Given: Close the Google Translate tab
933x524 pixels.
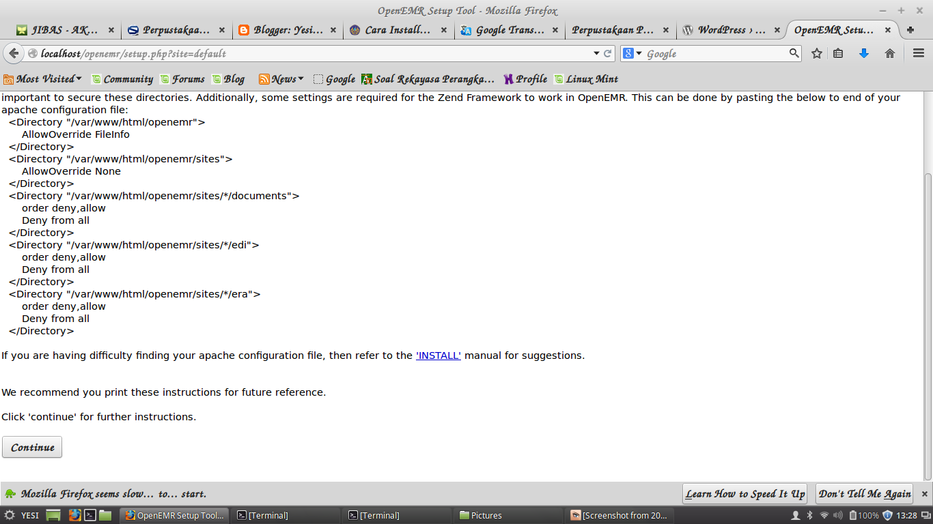Looking at the screenshot, I should pyautogui.click(x=555, y=30).
